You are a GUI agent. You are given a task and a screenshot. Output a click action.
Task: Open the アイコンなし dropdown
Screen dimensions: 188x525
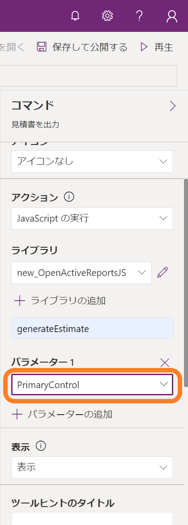pos(92,162)
